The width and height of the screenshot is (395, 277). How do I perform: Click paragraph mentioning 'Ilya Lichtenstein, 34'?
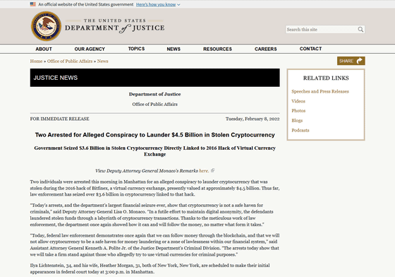[150, 269]
